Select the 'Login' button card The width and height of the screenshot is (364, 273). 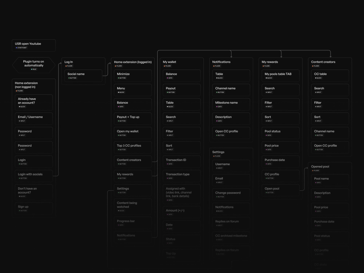(33, 162)
